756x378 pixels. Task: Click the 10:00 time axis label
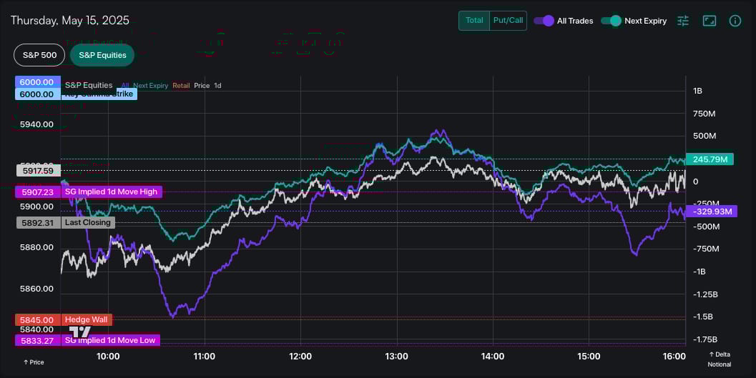(108, 357)
